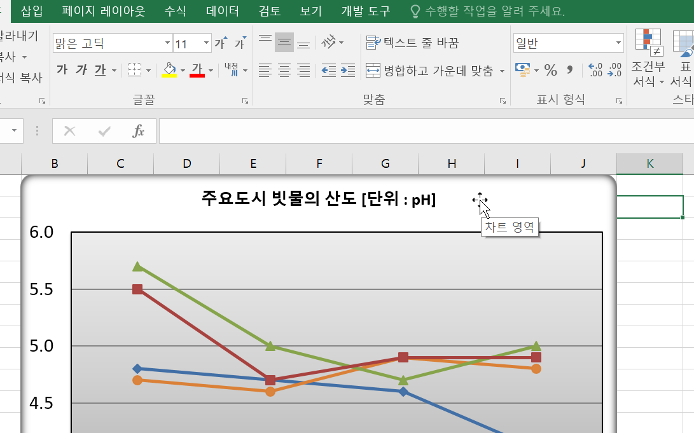This screenshot has width=694, height=433.
Task: Click the 텍스트 줄 바꿈 button
Action: tap(412, 43)
